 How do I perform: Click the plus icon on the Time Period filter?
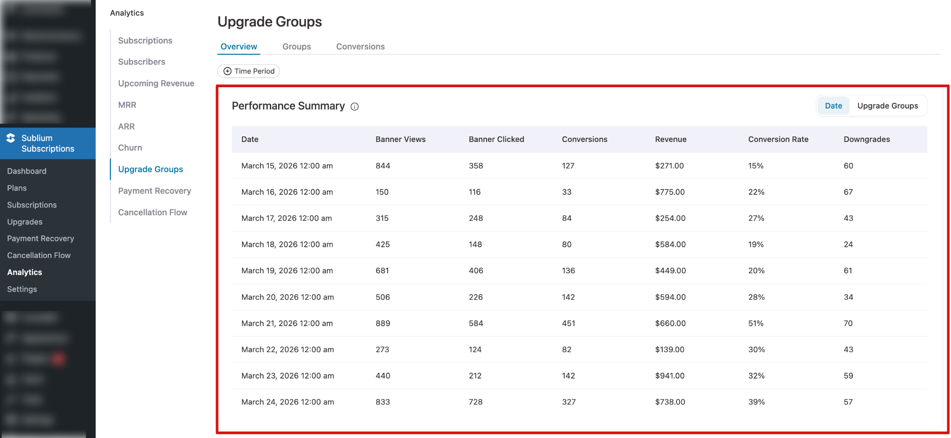227,71
